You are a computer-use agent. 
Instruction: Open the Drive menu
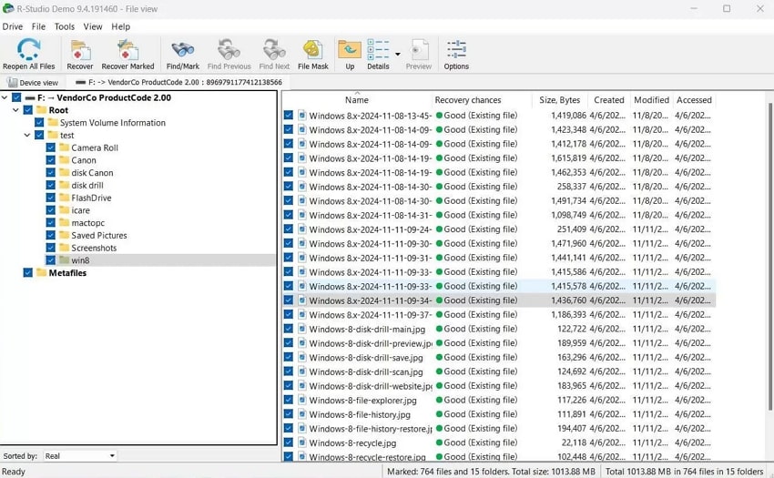point(13,26)
